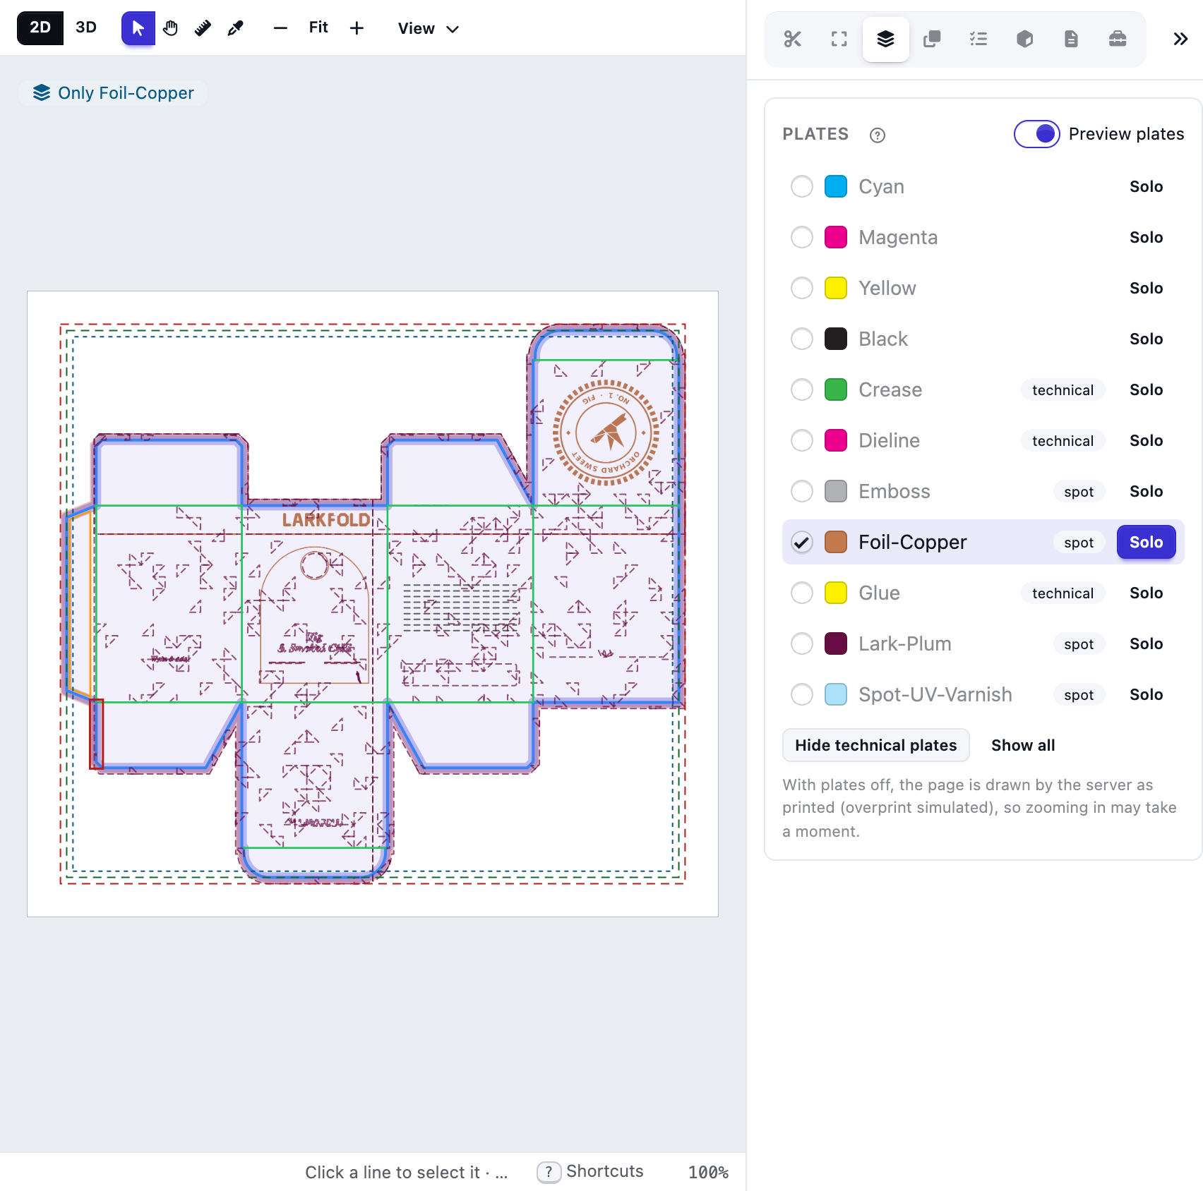Uncheck the Foil-Copper plate
This screenshot has width=1203, height=1191.
802,542
